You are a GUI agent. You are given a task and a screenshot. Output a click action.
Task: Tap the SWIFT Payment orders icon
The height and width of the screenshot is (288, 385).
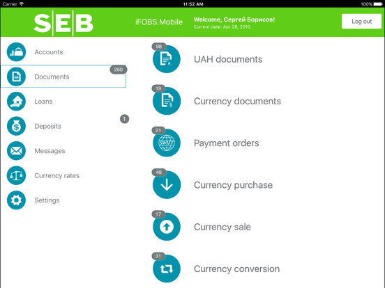(167, 143)
